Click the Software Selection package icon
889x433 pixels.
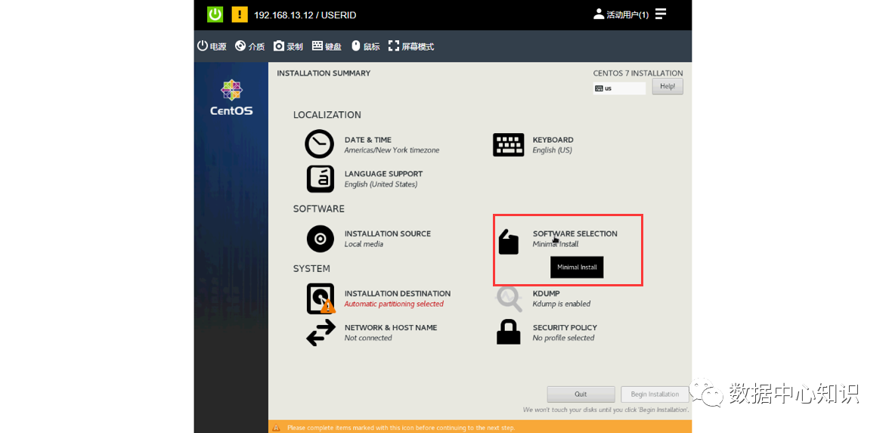tap(509, 242)
